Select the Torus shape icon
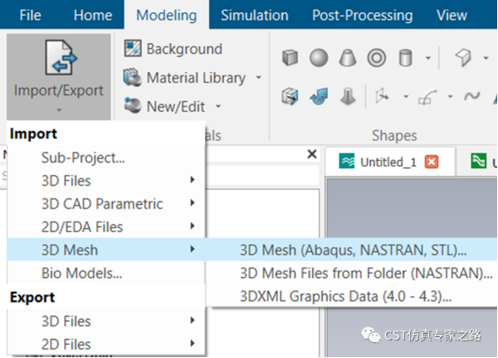 [x=376, y=58]
